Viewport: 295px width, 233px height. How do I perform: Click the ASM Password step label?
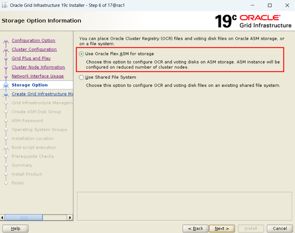pyautogui.click(x=27, y=121)
